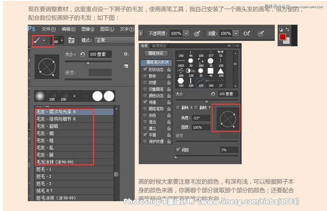Open the 流量 100% dropdown arrow
327x211 pixels.
[236, 33]
